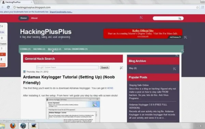Click the +1 button in share sidebar

coord(3,54)
